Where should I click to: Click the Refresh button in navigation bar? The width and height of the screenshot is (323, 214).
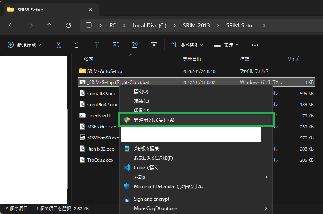click(x=68, y=25)
